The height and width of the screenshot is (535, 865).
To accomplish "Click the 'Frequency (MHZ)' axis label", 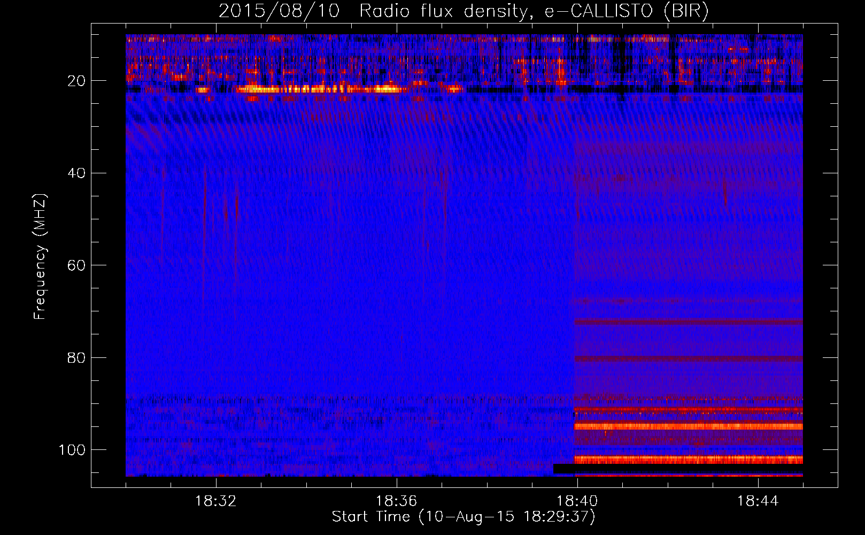I will pos(40,257).
